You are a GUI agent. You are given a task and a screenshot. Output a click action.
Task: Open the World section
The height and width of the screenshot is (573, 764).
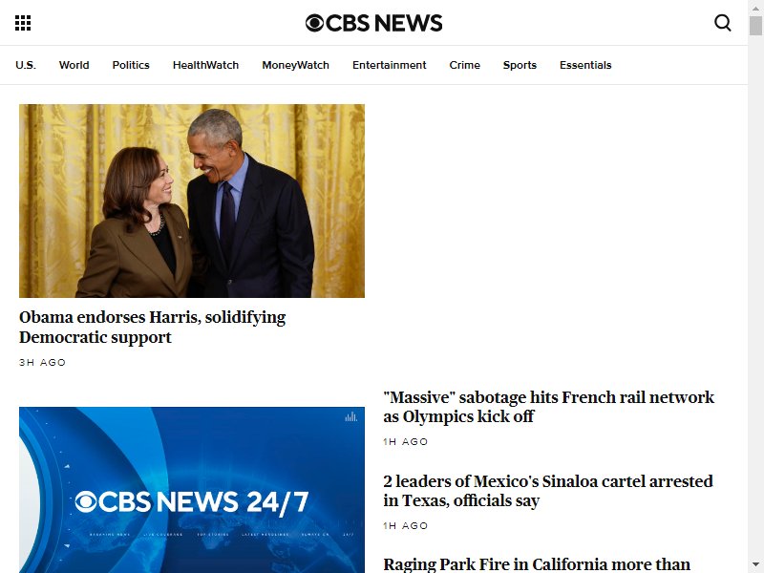tap(74, 65)
